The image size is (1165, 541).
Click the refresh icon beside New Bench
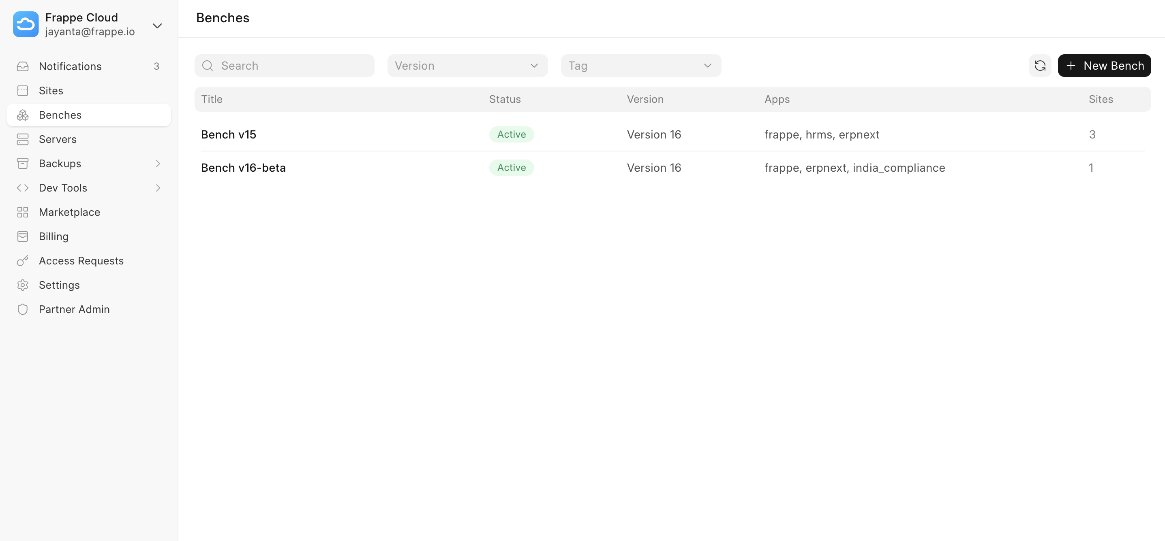tap(1039, 66)
